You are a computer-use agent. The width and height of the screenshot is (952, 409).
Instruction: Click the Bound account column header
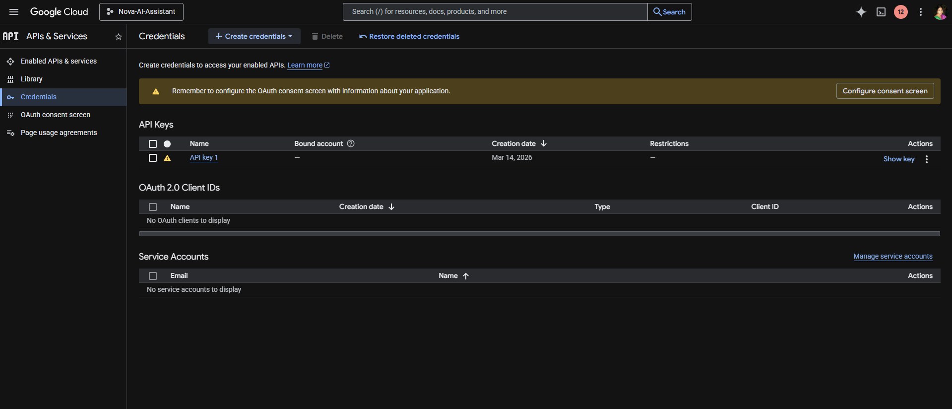[x=318, y=143]
